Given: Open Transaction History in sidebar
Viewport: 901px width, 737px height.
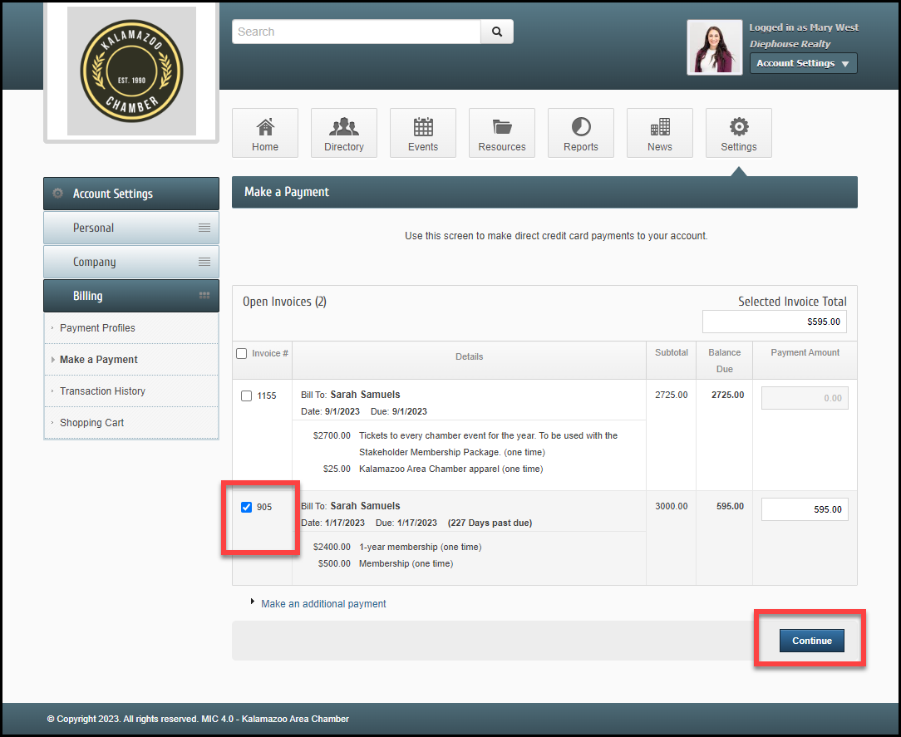Looking at the screenshot, I should (x=102, y=391).
